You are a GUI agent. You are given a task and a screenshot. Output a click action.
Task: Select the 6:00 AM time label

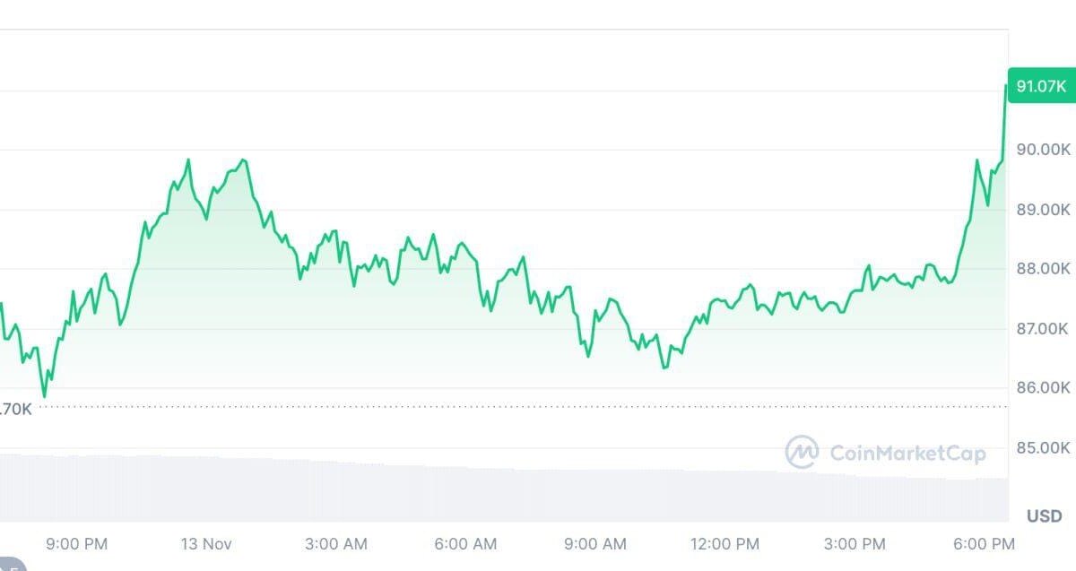tap(466, 544)
